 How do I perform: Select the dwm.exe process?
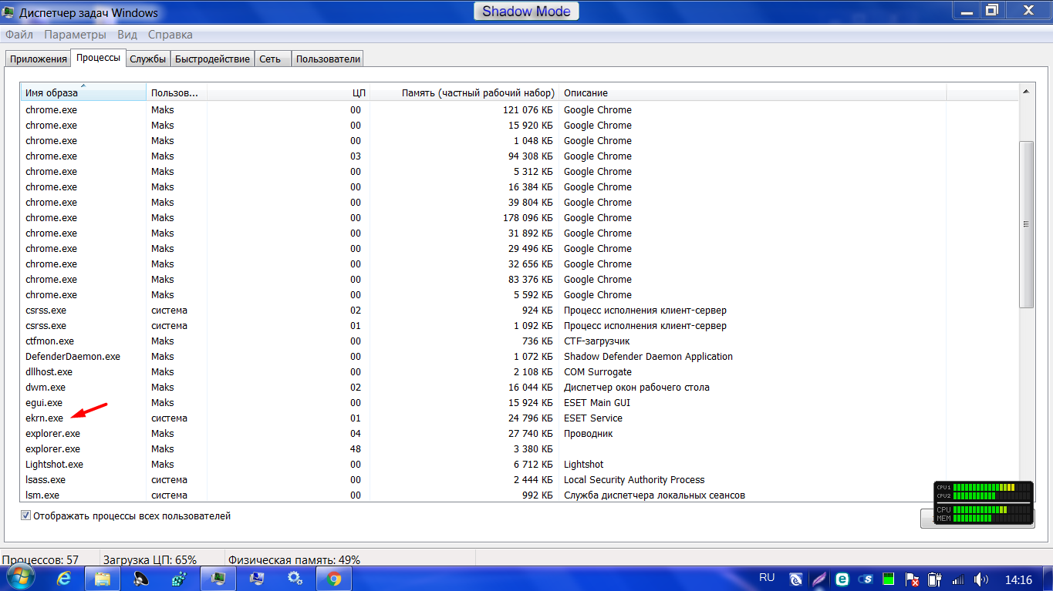519,388
